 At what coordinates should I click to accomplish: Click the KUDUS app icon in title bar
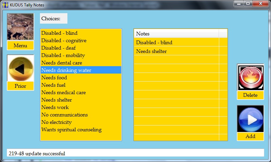5,5
